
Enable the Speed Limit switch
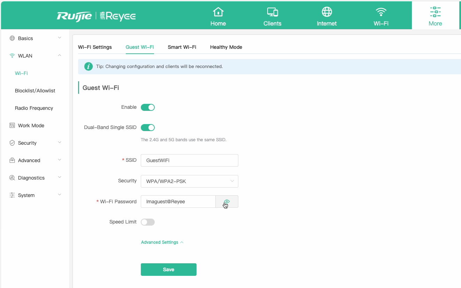coord(148,222)
